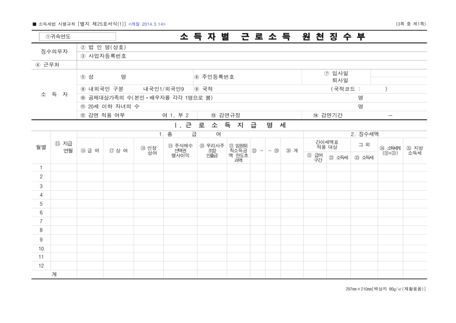Click the <개정 2014.3.14> revision text
The height and width of the screenshot is (323, 456).
coord(147,24)
